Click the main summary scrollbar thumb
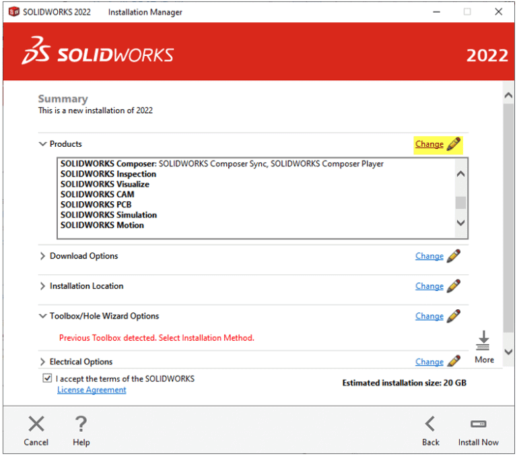 [x=508, y=218]
